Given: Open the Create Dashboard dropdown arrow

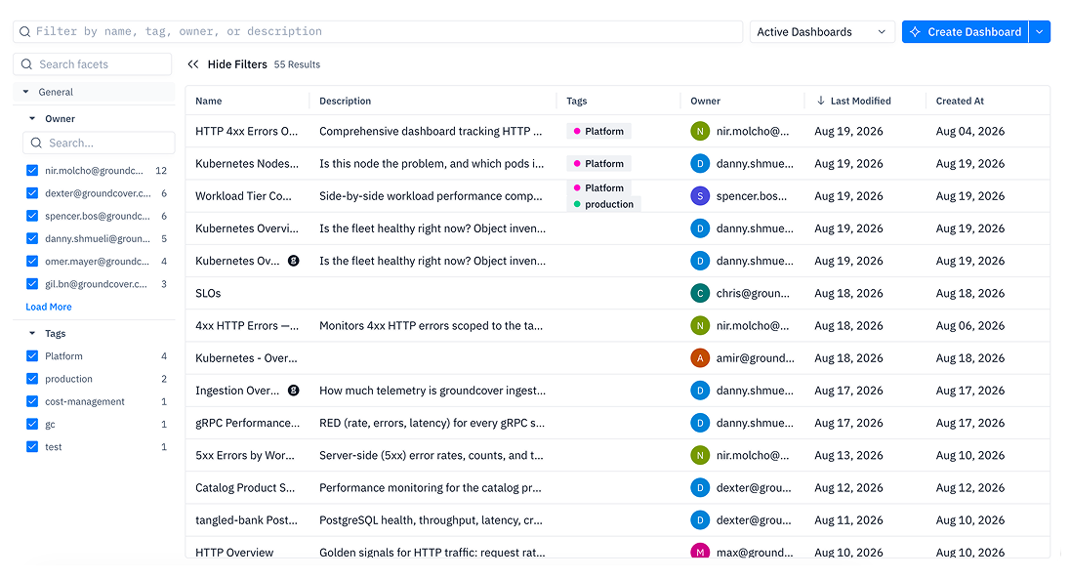Looking at the screenshot, I should (1040, 32).
